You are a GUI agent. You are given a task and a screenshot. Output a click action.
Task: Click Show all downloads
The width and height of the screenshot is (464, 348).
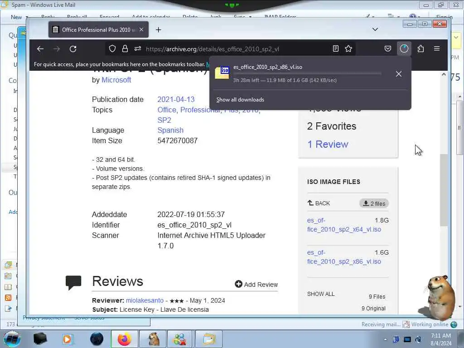[240, 100]
